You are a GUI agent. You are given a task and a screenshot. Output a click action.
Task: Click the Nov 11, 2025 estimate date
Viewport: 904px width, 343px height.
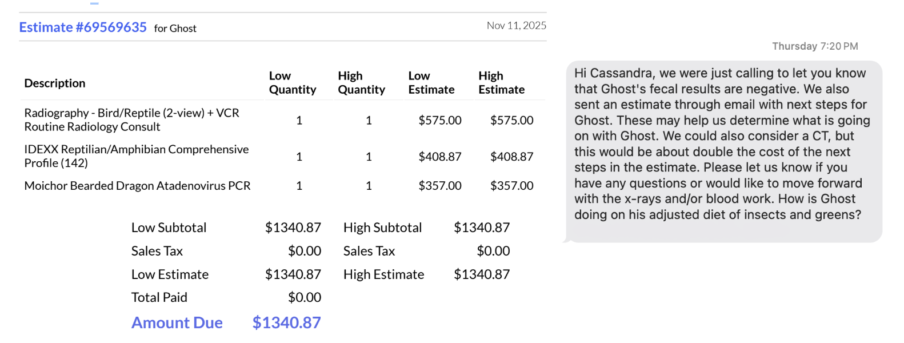click(x=516, y=26)
